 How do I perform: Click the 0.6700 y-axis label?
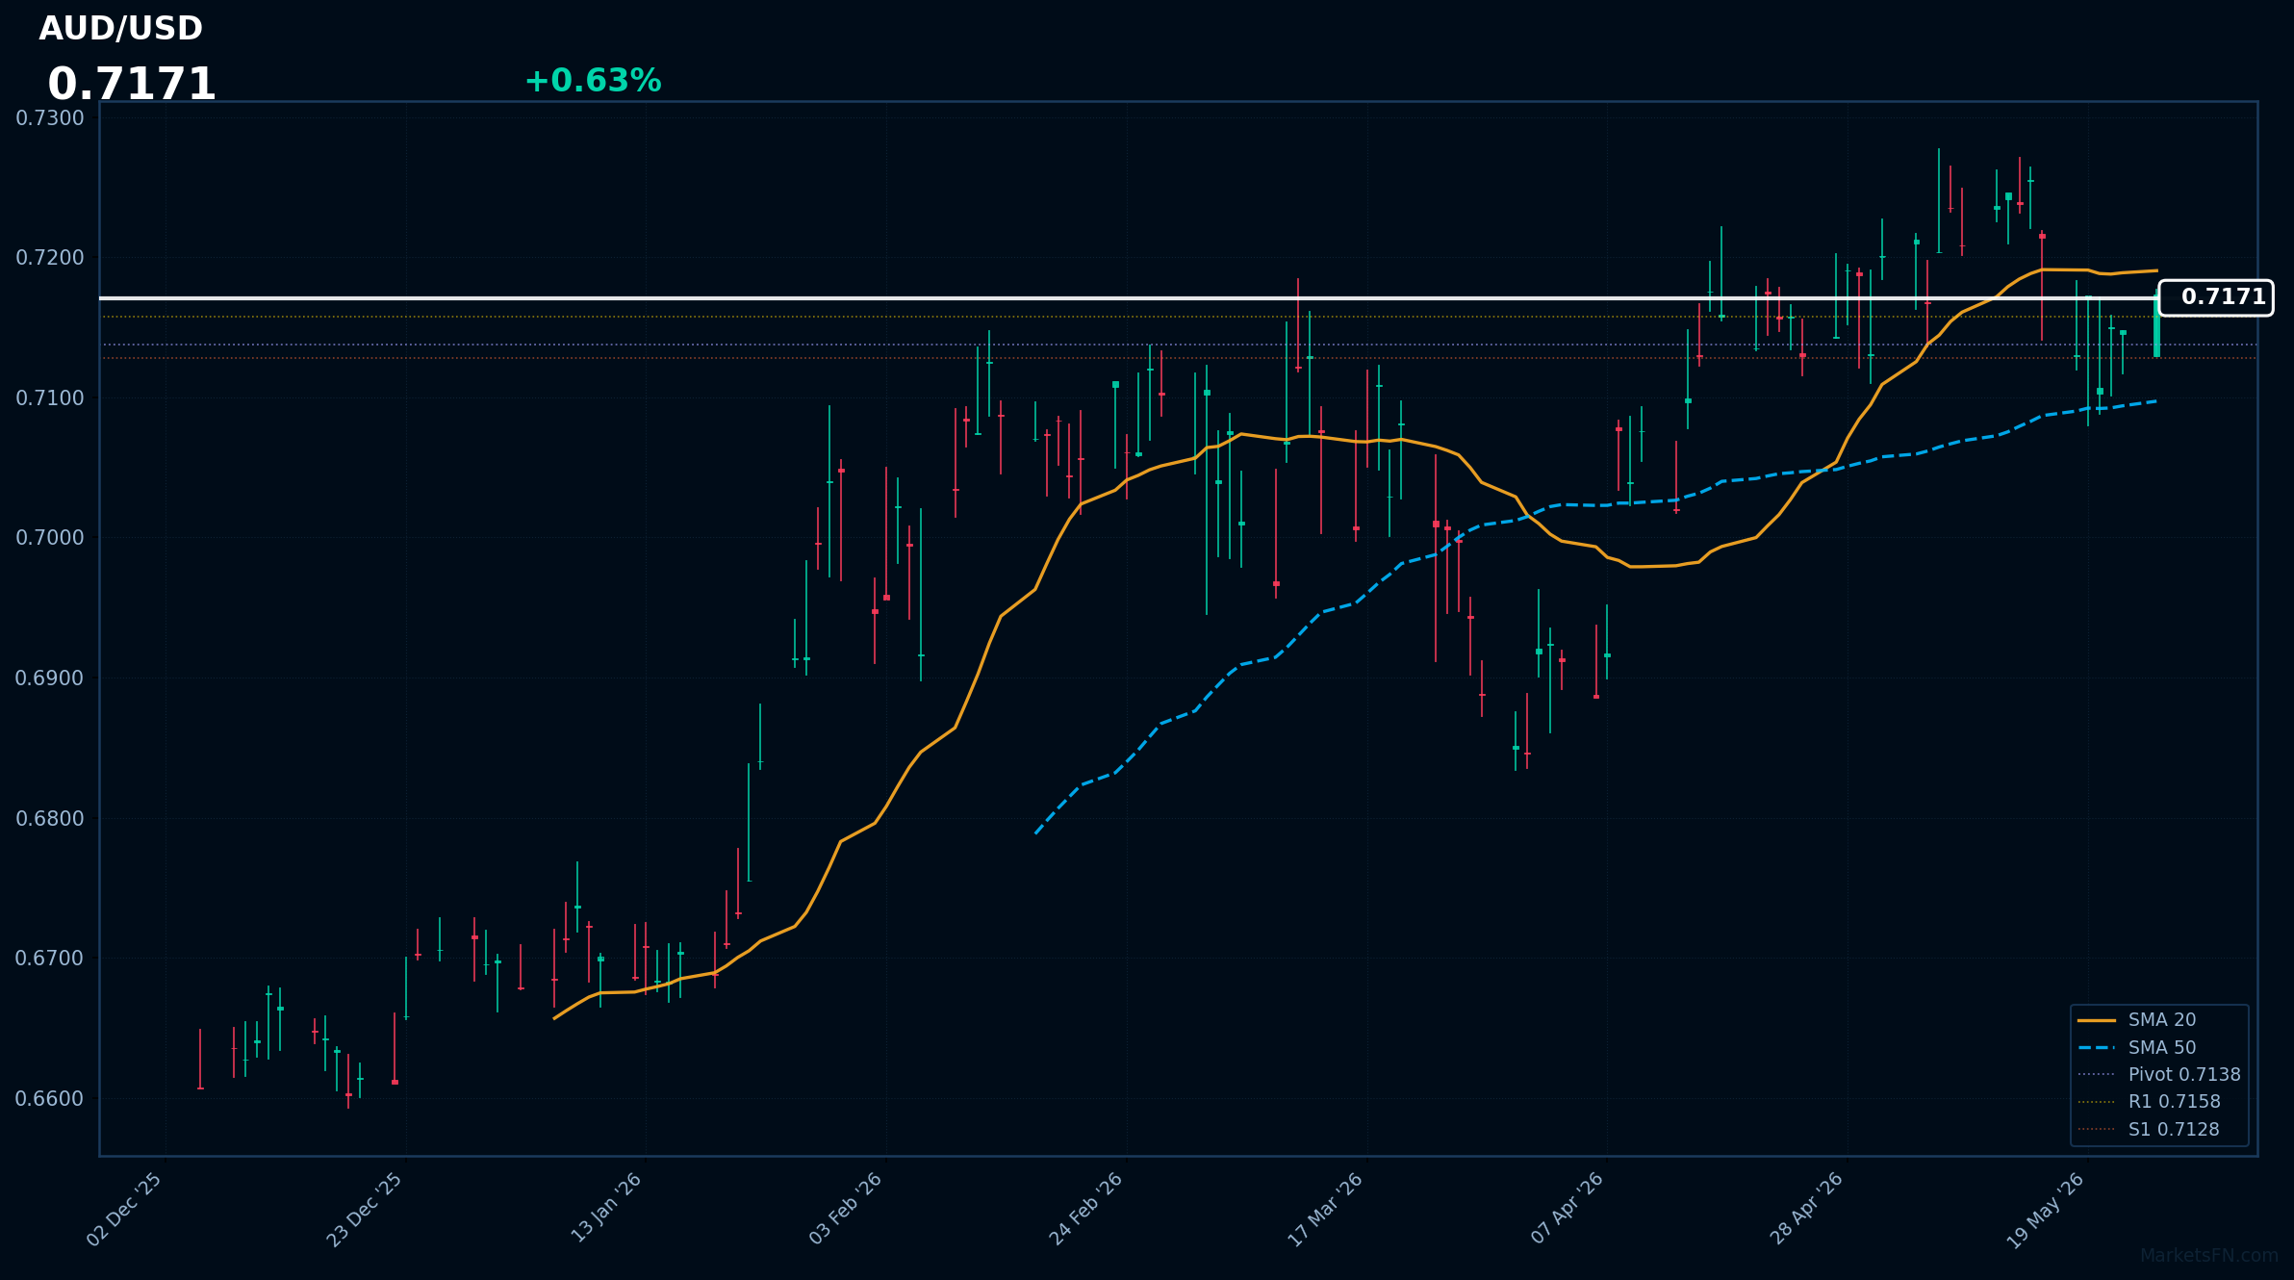tap(50, 959)
